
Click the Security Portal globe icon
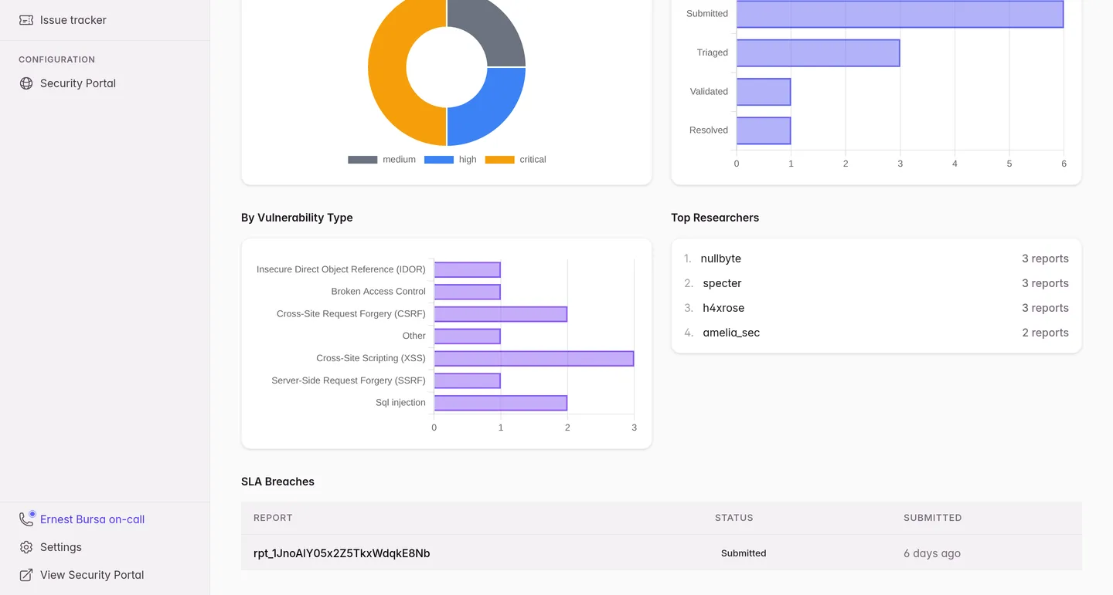pyautogui.click(x=26, y=83)
